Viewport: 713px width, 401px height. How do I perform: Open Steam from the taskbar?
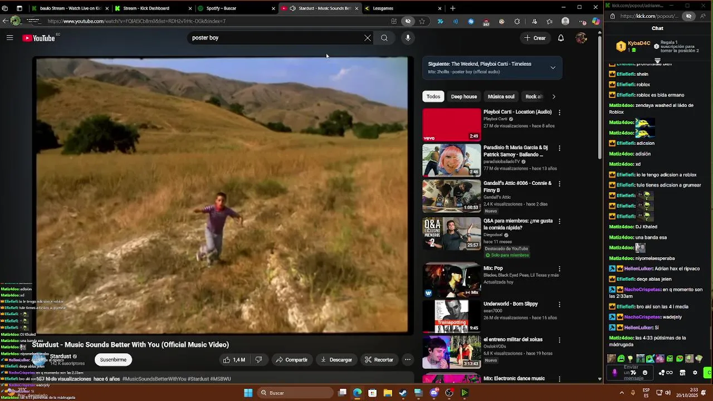(403, 393)
